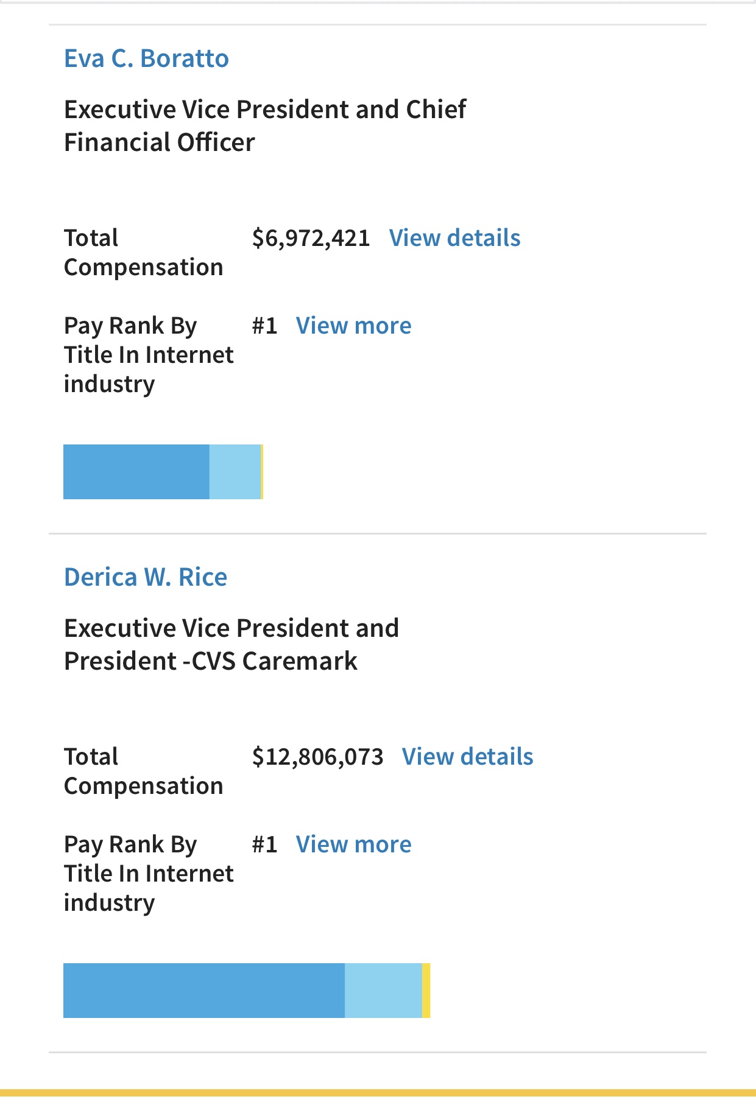The width and height of the screenshot is (756, 1102).
Task: Click the $6,972,421 total compensation amount
Action: tap(311, 238)
